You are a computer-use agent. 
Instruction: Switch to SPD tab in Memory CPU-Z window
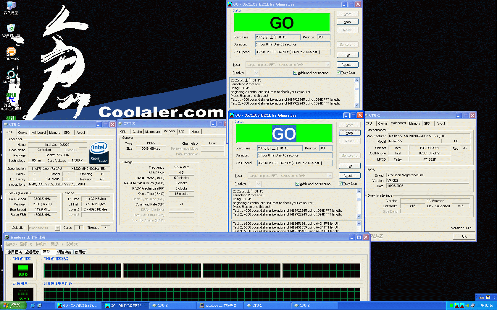[181, 132]
